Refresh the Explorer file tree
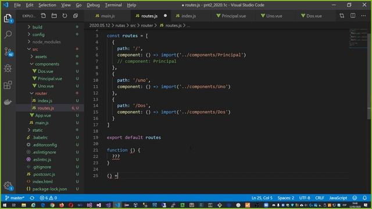The width and height of the screenshot is (372, 209). [x=65, y=16]
